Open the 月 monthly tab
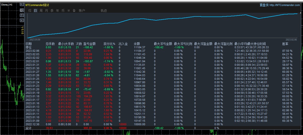Viewport: 303px width, 135px height. pos(46,10)
